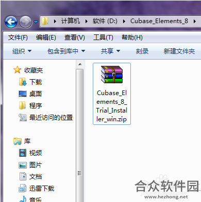Select 收藏夹 in the navigation pane
The height and width of the screenshot is (202, 201).
33,70
